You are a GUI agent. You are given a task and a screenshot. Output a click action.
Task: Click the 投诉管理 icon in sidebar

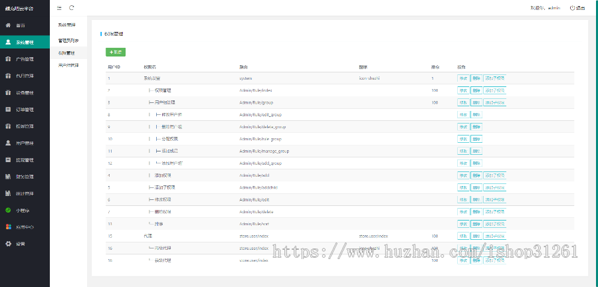tap(9, 126)
